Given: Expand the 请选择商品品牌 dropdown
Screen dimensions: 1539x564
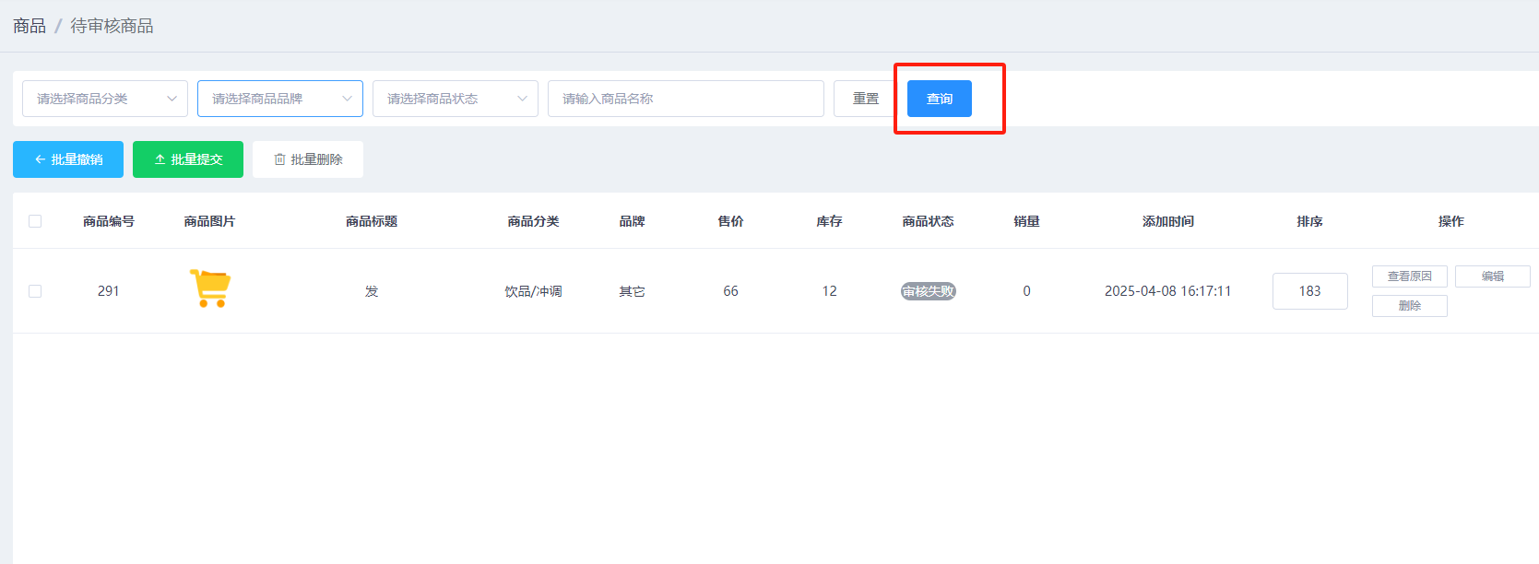Looking at the screenshot, I should pos(280,99).
